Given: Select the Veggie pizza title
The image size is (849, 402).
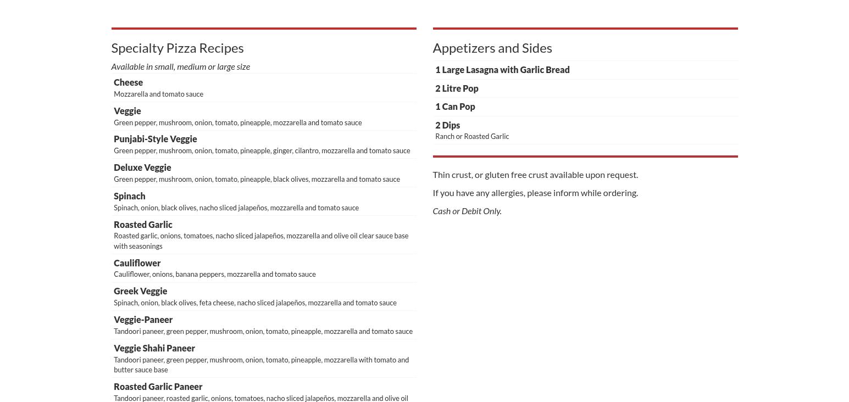Looking at the screenshot, I should click(127, 111).
